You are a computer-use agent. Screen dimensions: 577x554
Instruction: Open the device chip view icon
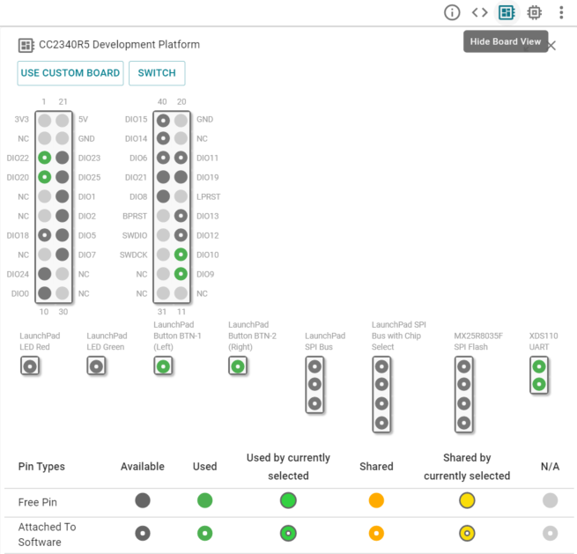pos(534,12)
